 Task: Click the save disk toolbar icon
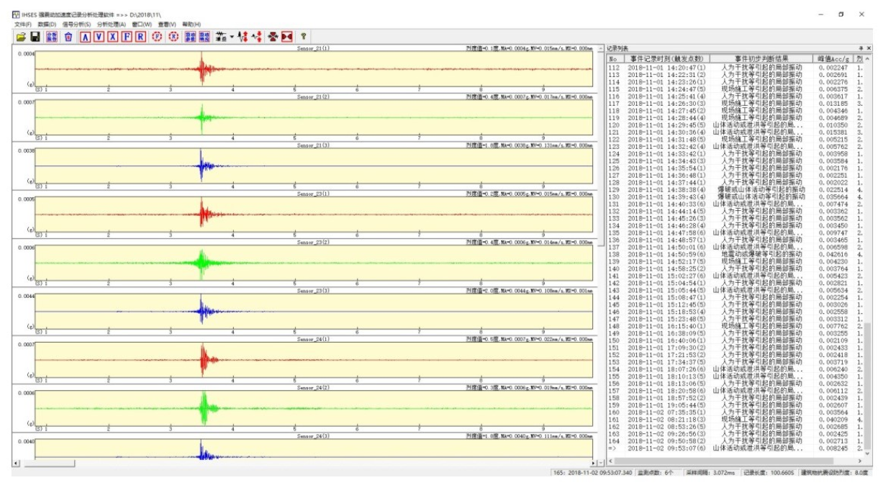point(35,36)
